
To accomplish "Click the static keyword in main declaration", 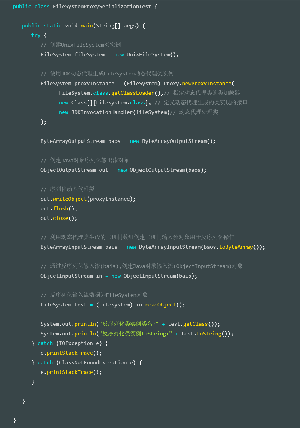I will 53,26.
